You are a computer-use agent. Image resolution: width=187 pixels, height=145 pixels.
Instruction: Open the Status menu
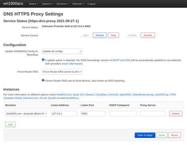point(34,4)
